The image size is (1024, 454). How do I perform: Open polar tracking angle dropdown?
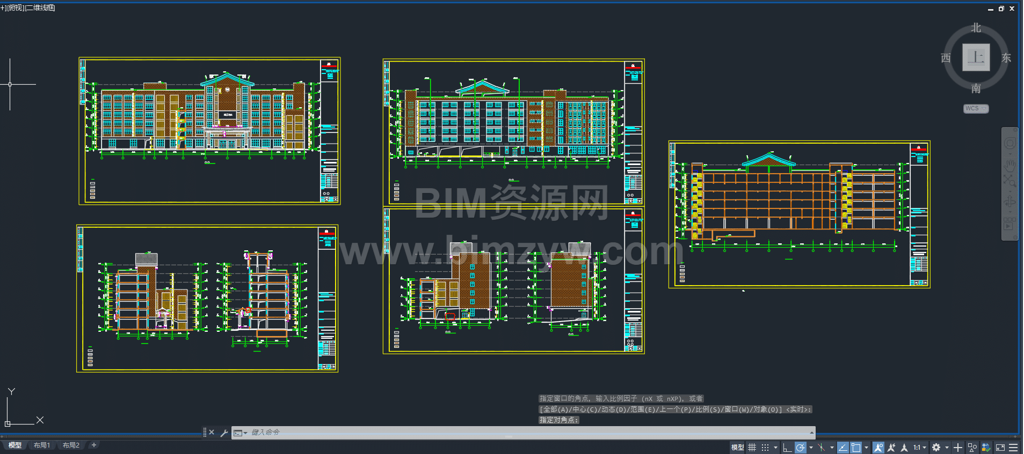[x=811, y=448]
